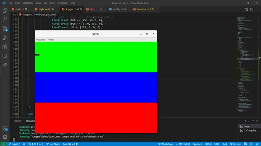Click the Rust: [tk_os] run status item
Image resolution: width=261 pixels, height=146 pixels.
click(71, 144)
